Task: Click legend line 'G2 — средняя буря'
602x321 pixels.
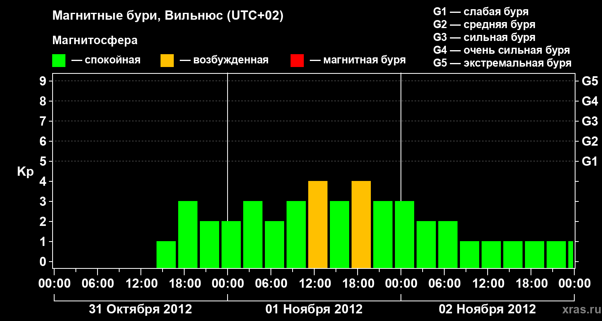Action: [484, 24]
